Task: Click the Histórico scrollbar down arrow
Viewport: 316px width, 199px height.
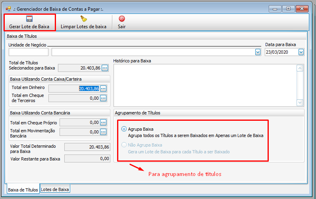Action: (x=300, y=102)
